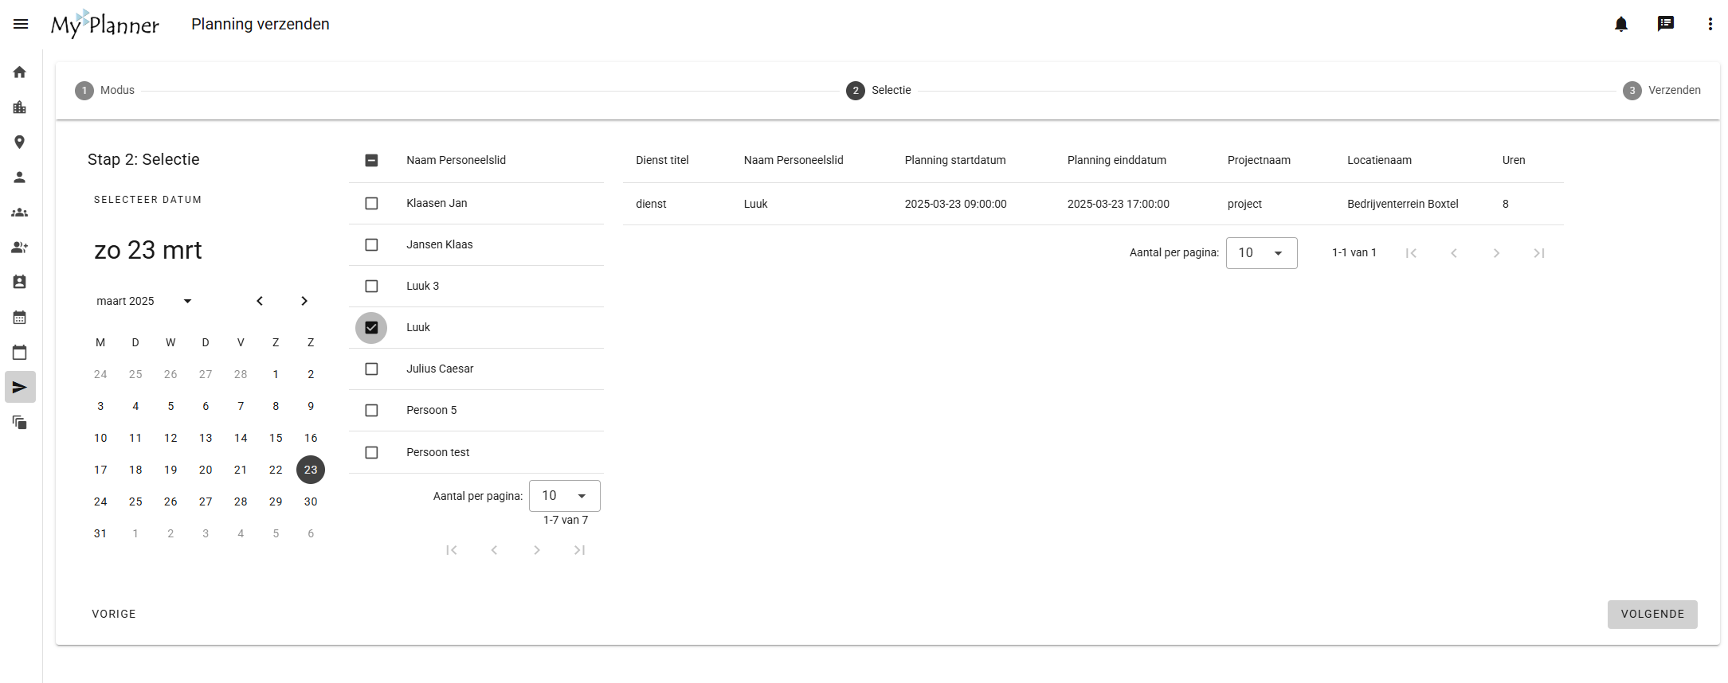Viewport: 1728px width, 683px height.
Task: Open the chat messages icon
Action: [x=1665, y=24]
